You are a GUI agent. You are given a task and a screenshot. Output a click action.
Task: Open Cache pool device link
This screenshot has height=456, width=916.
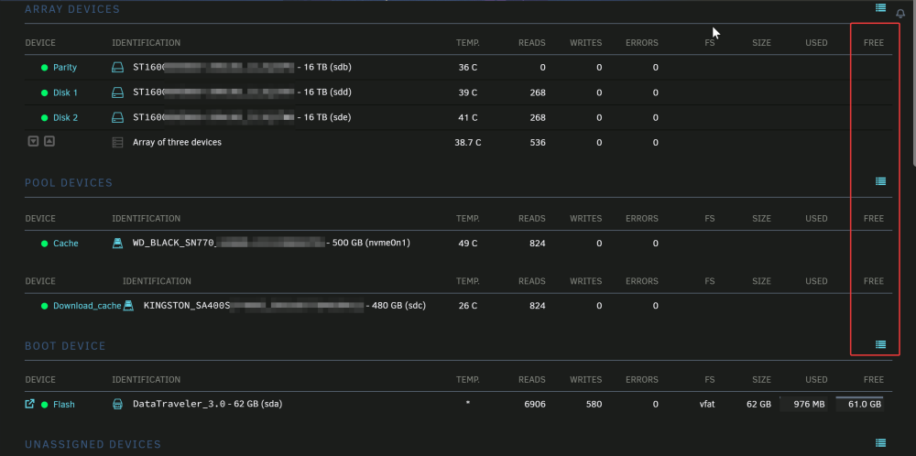[x=65, y=244]
